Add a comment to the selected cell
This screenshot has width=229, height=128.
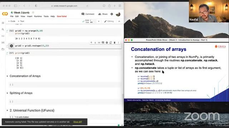103,43
